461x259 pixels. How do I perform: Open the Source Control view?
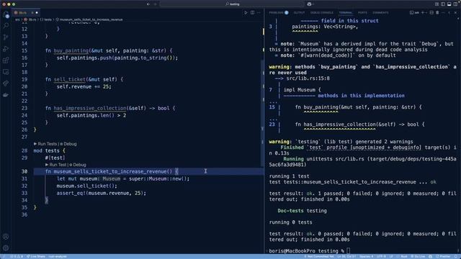pyautogui.click(x=6, y=37)
